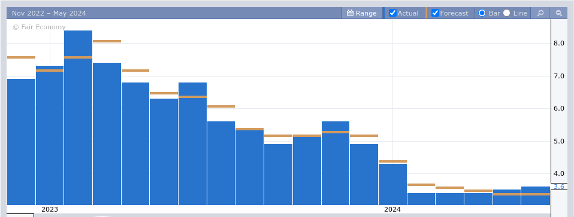Click the 8.0 axis label
This screenshot has width=574, height=217.
(559, 43)
